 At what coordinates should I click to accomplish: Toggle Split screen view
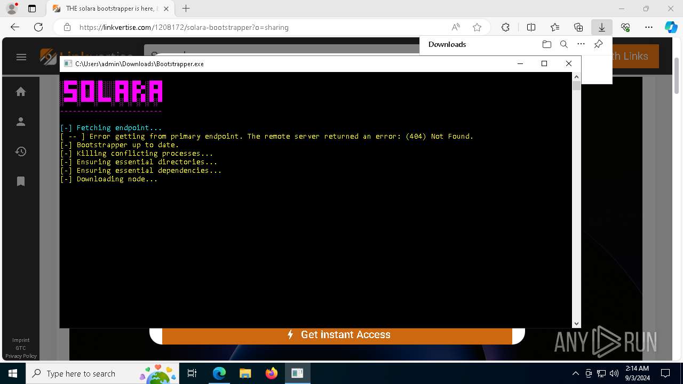pos(531,27)
